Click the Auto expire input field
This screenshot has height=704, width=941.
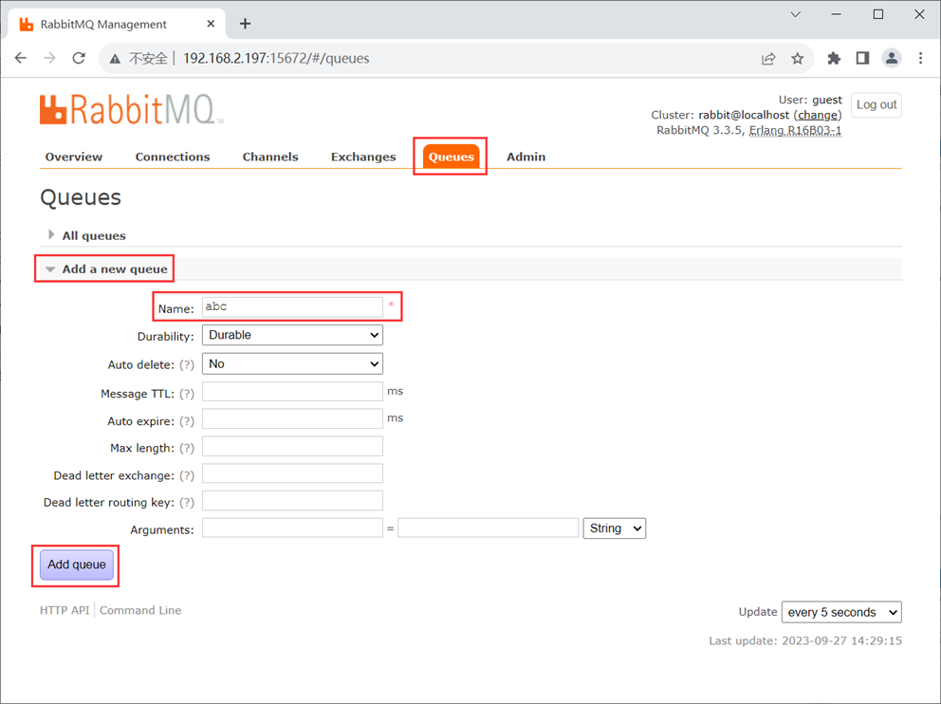(x=292, y=419)
